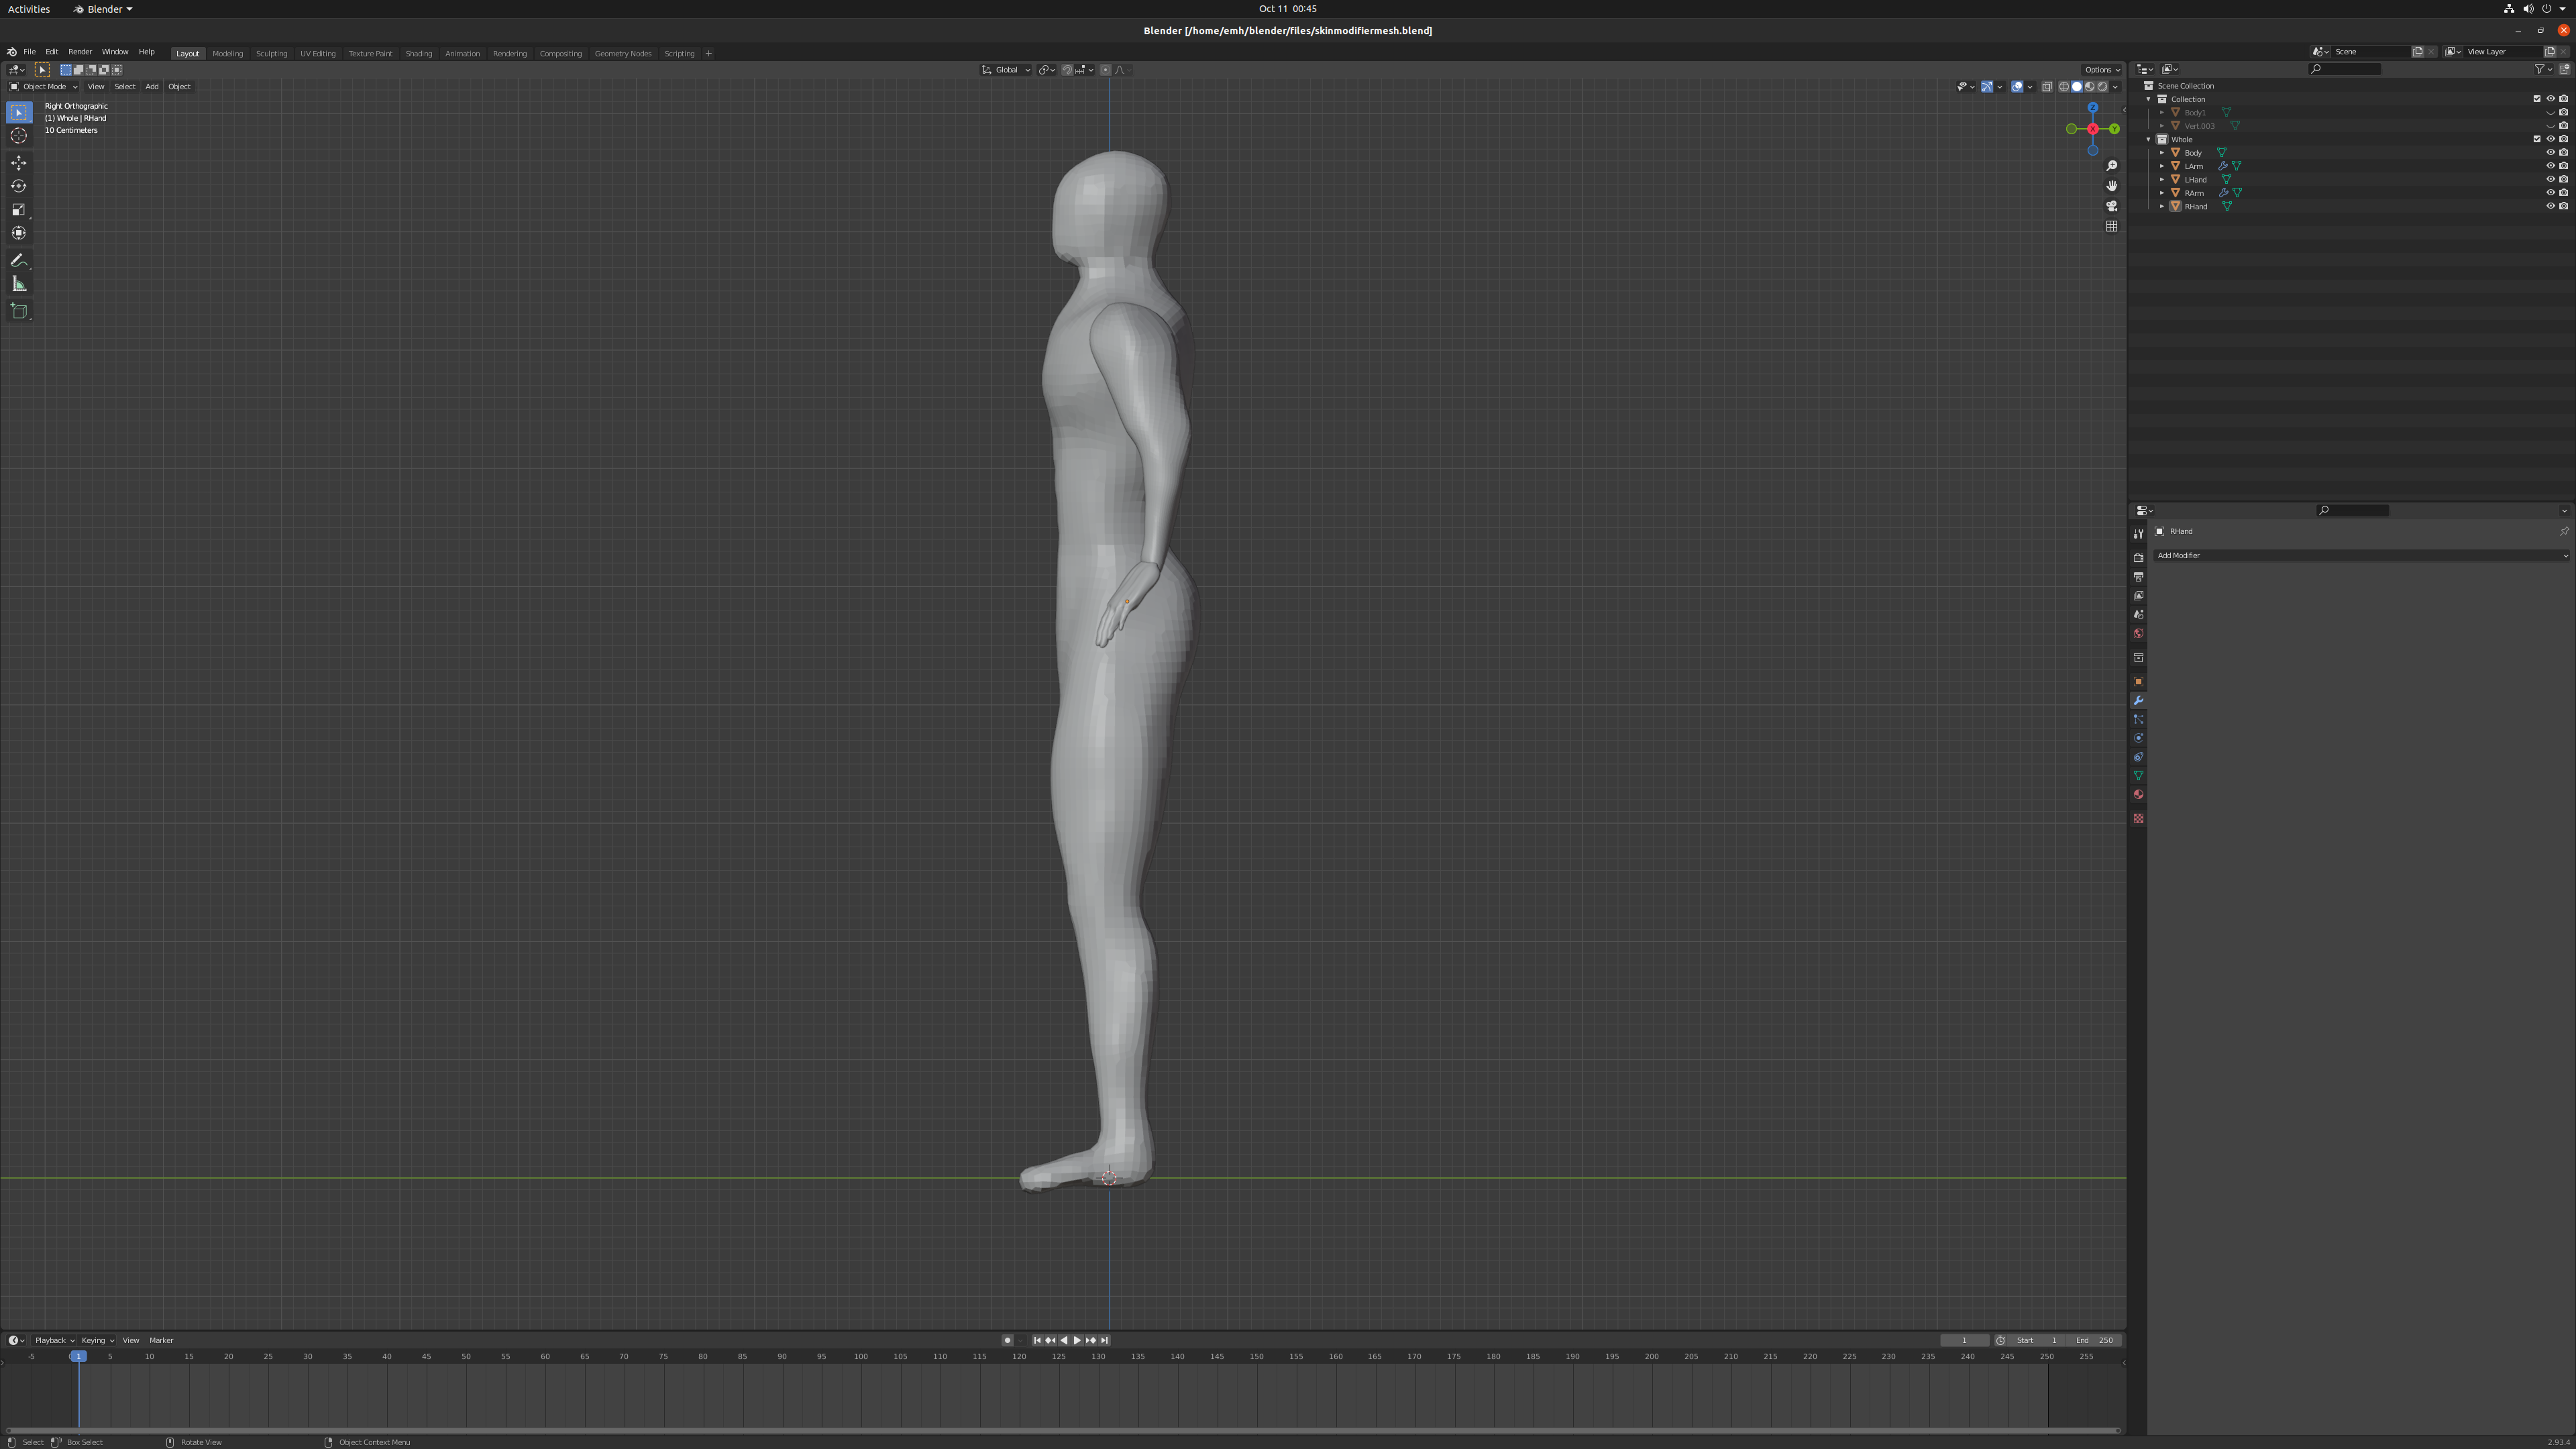The width and height of the screenshot is (2576, 1449).
Task: Open the Render menu
Action: pos(80,52)
